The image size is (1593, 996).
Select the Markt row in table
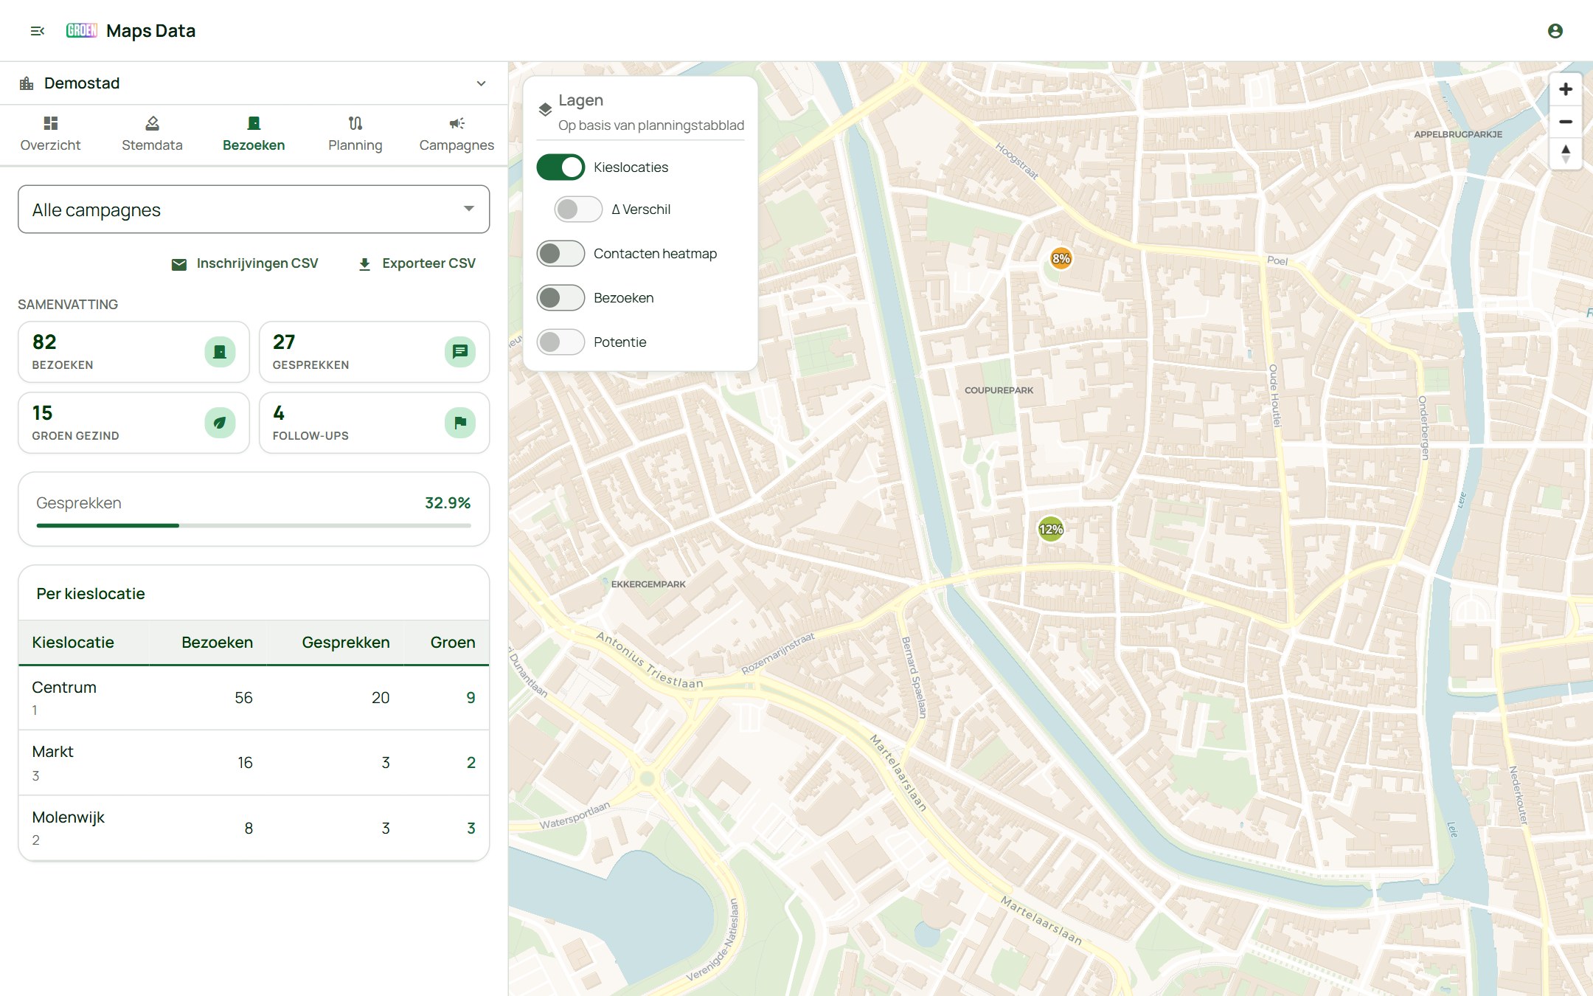coord(254,763)
